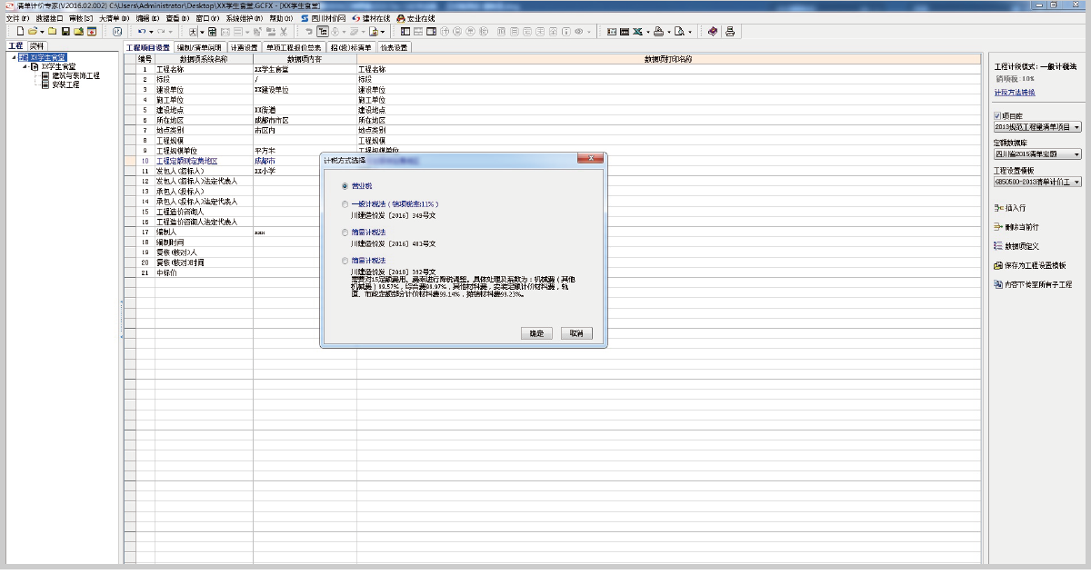Open the 定额数据库 dropdown
Image resolution: width=1091 pixels, height=574 pixels.
(1077, 154)
